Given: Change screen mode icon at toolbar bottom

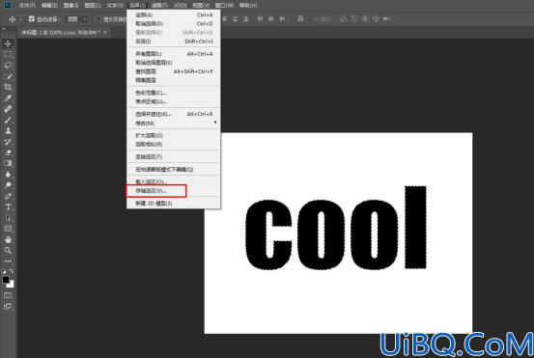Looking at the screenshot, I should 8,306.
